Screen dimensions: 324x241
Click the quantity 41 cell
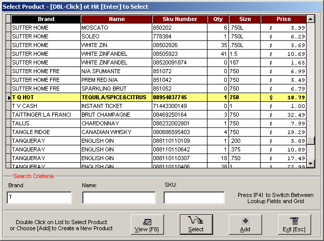218,54
